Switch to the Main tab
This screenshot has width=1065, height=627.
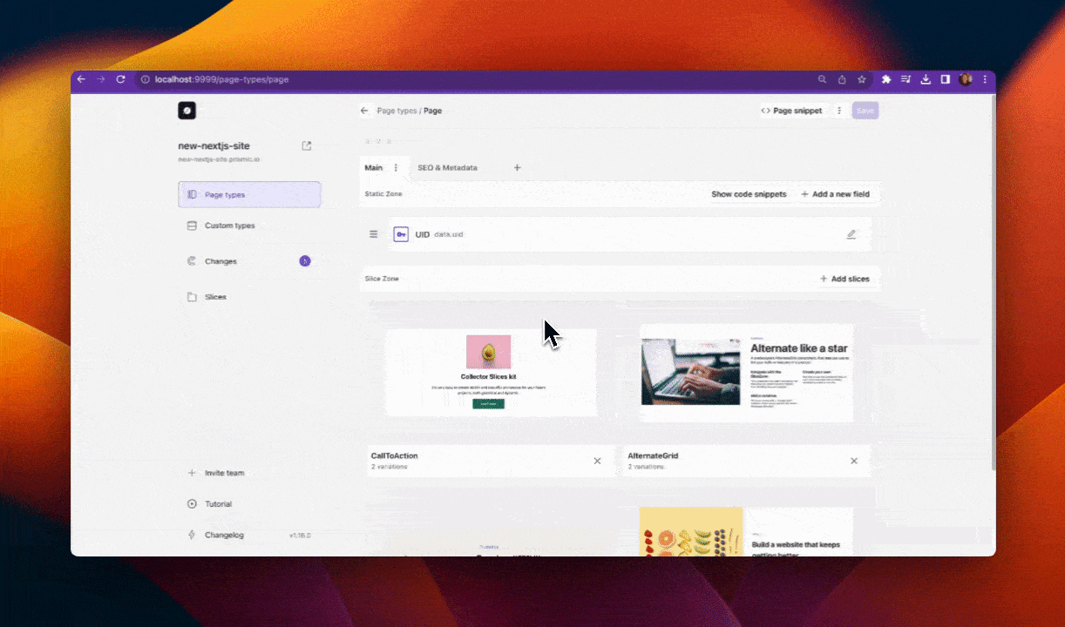click(373, 167)
